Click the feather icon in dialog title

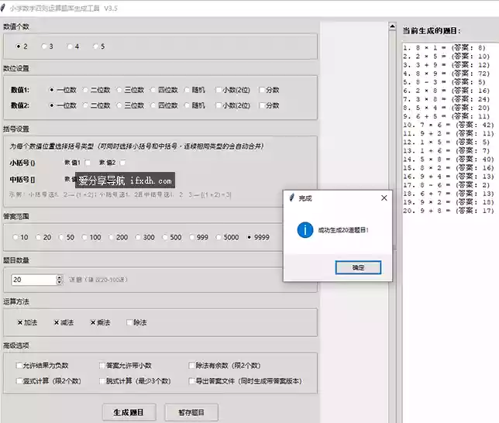tap(291, 198)
